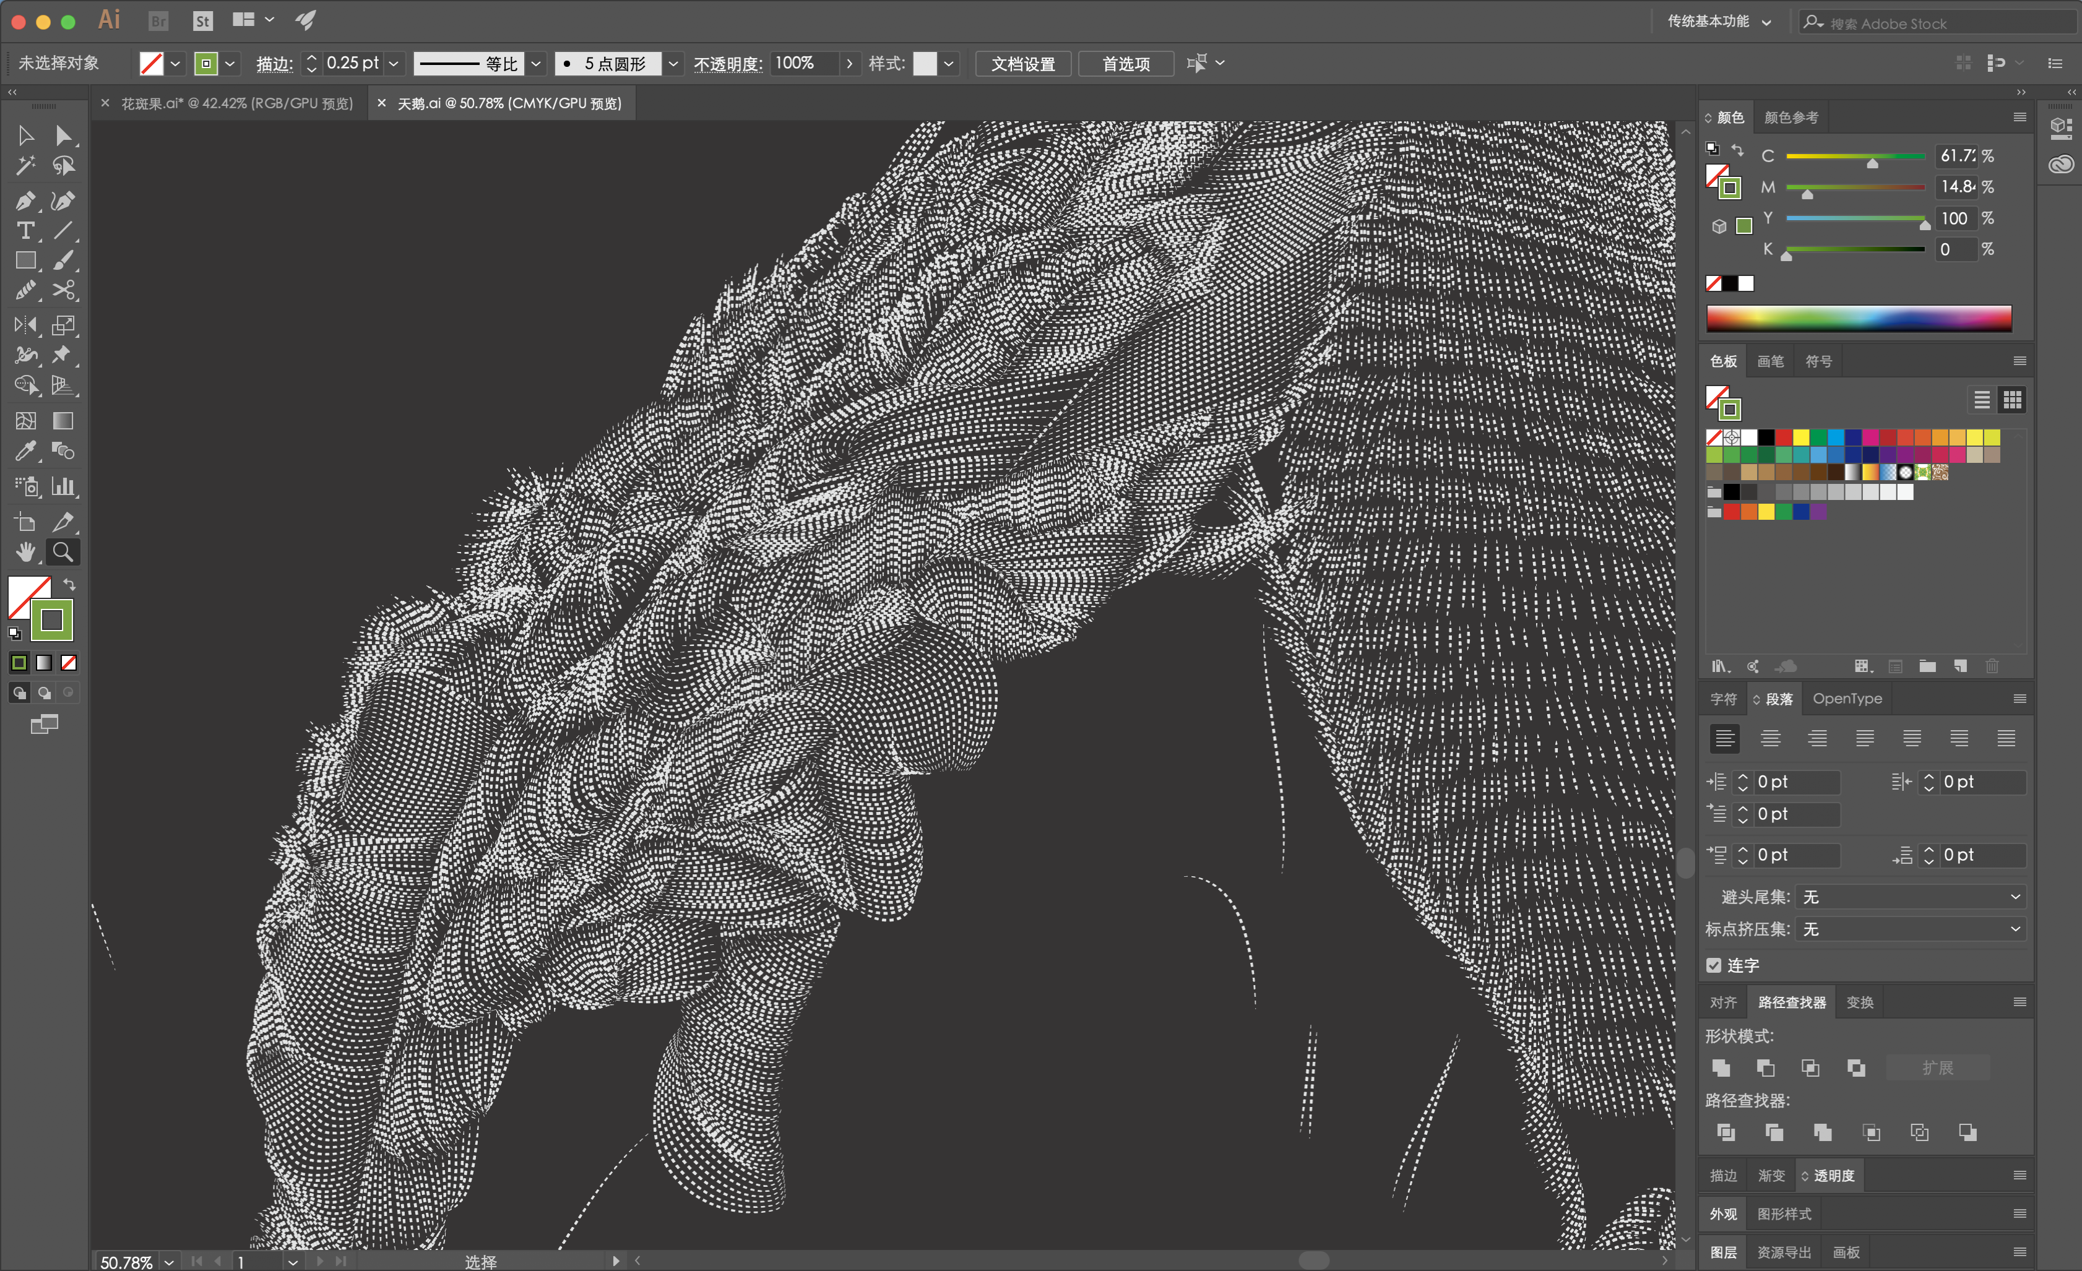Open the stroke weight dropdown
Viewport: 2082px width, 1271px height.
pos(394,63)
